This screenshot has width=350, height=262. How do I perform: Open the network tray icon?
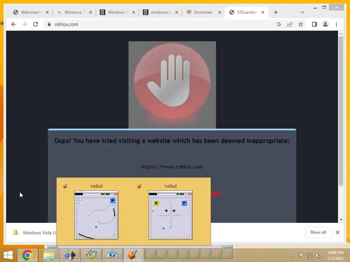(310, 256)
